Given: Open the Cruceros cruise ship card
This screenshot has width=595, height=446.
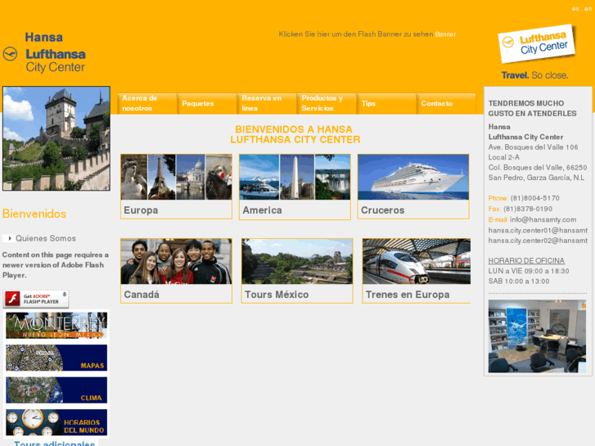Looking at the screenshot, I should coord(413,187).
